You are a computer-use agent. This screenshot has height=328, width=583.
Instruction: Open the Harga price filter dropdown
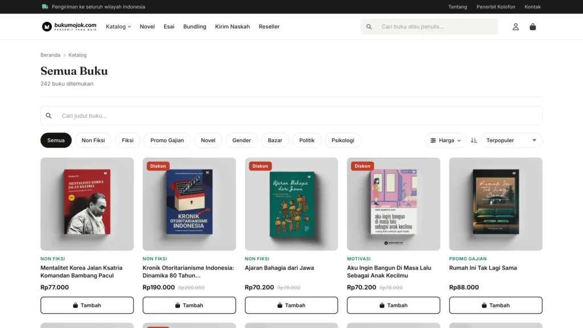[x=445, y=140]
